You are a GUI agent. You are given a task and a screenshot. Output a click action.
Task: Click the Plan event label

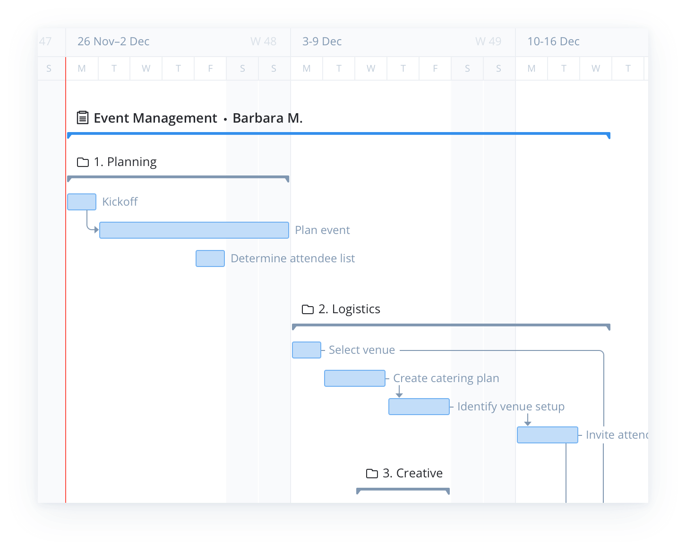(x=322, y=230)
